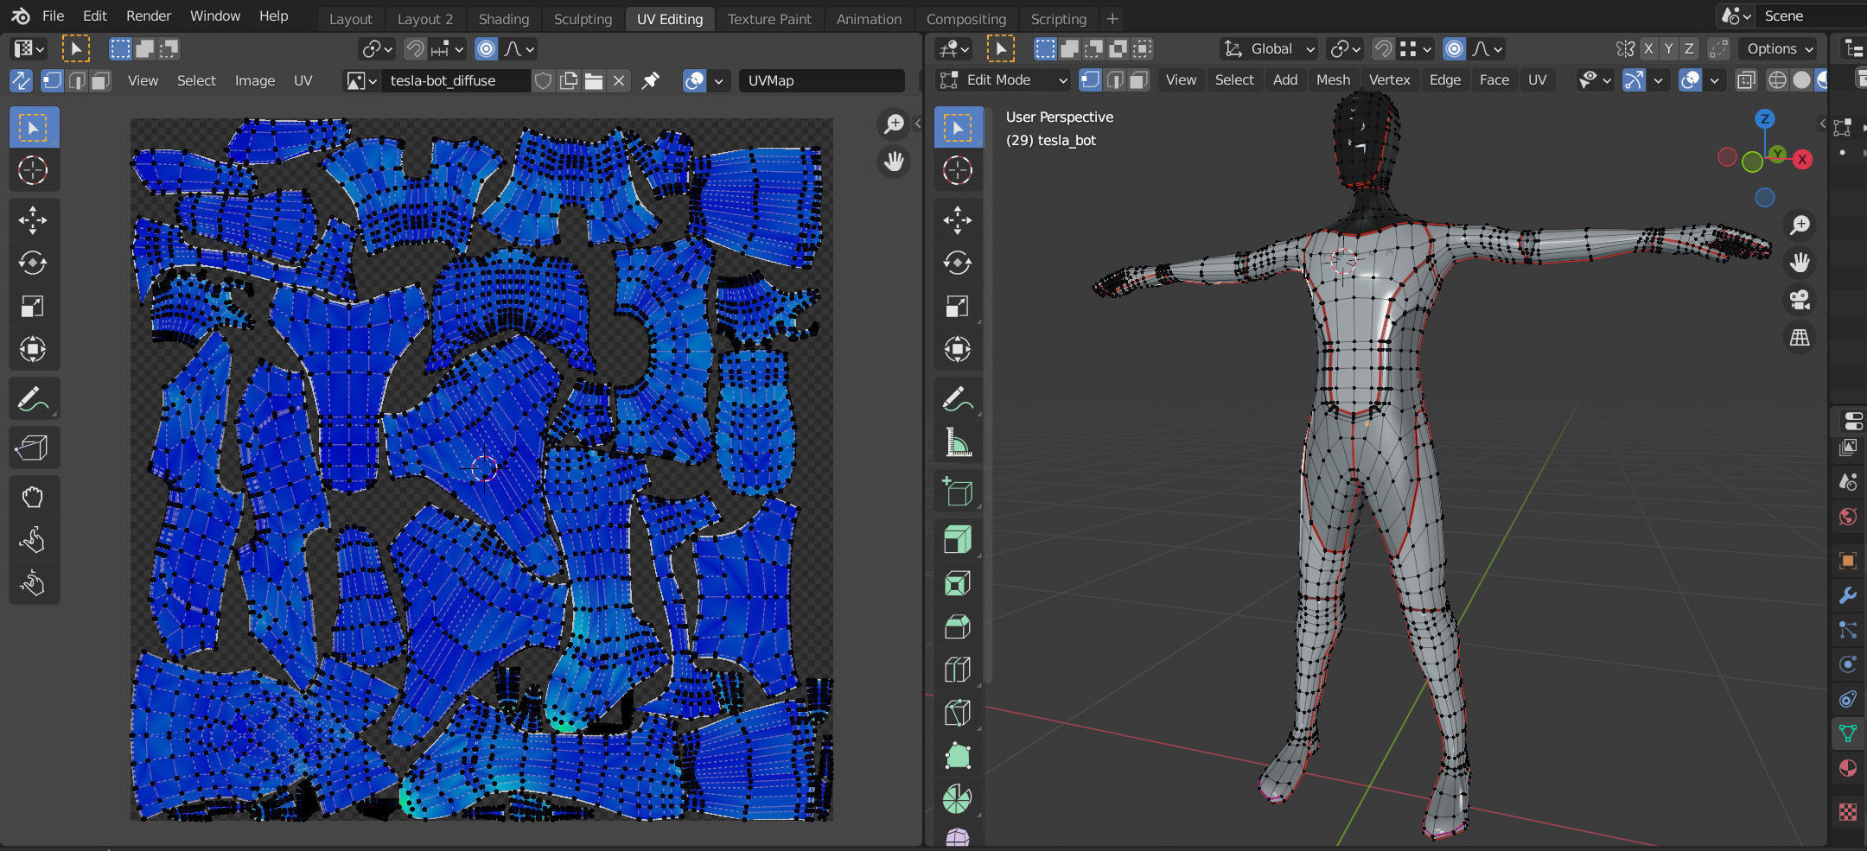Screen dimensions: 1867x851
Task: Choose the UV Grab sculpt tool
Action: 33,497
